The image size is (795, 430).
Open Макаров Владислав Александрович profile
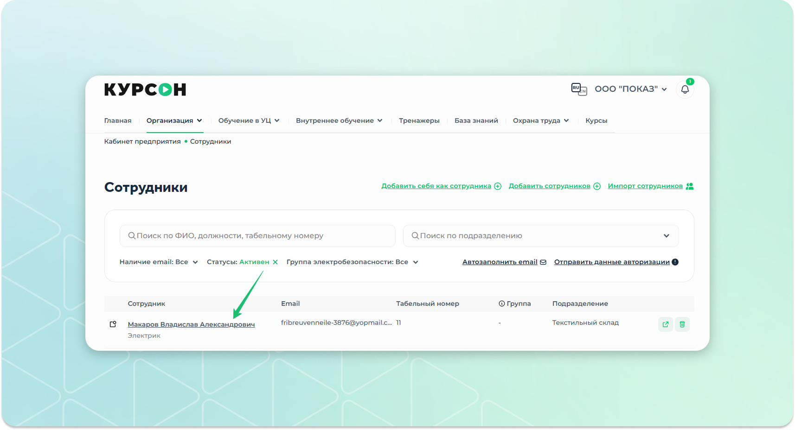[x=191, y=325]
